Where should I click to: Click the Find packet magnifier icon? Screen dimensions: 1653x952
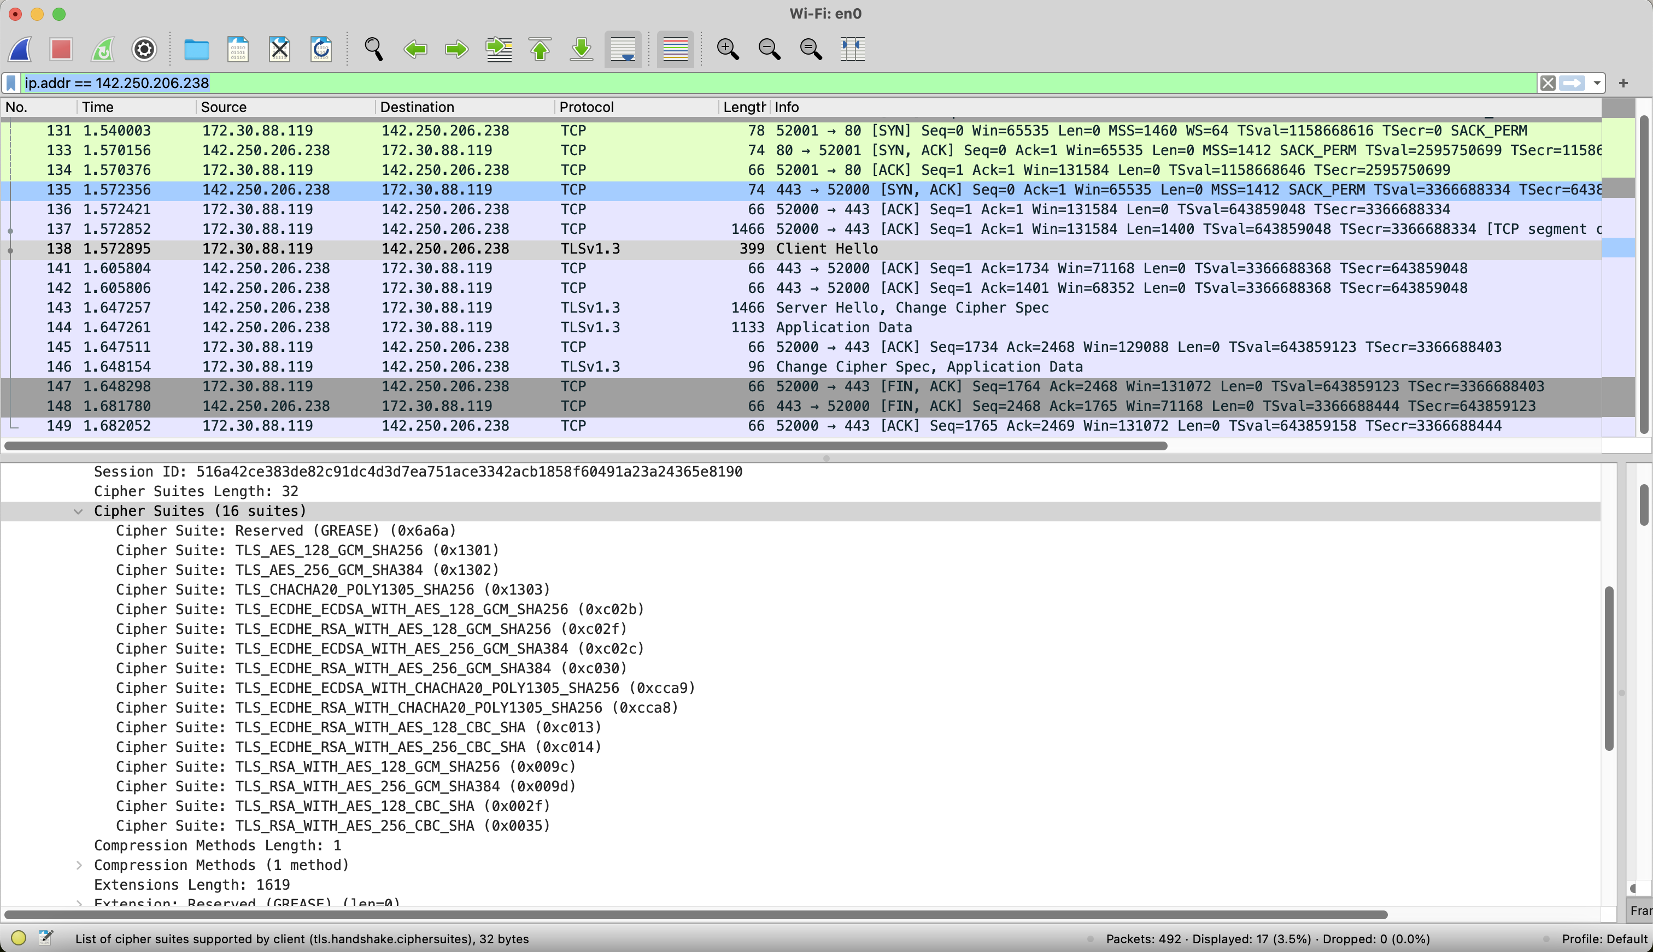point(373,49)
